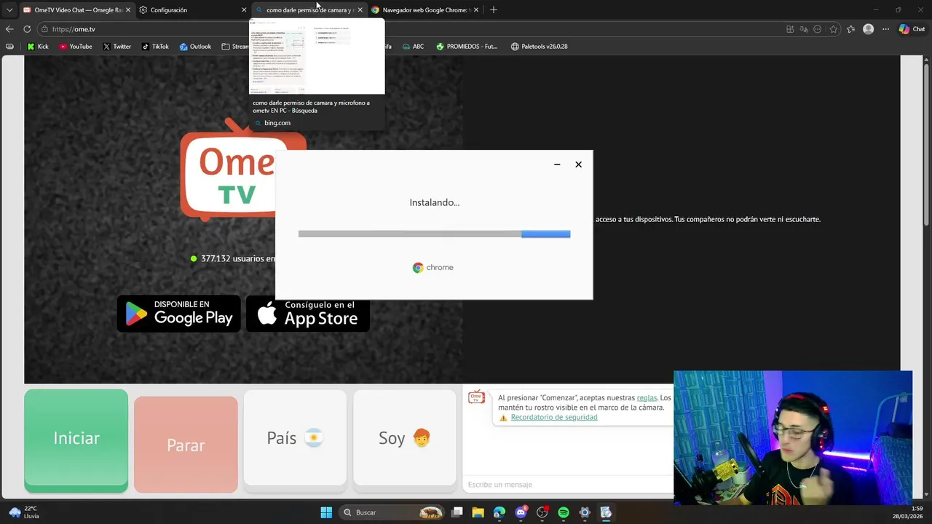Select the 'como darle permiso' Bing tab
This screenshot has width=932, height=524.
point(309,10)
